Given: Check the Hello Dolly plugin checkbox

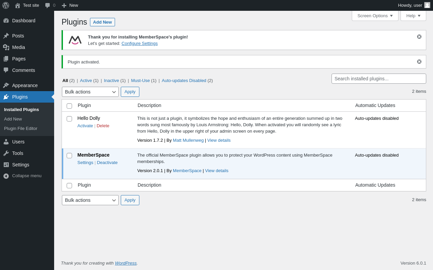Looking at the screenshot, I should (x=69, y=119).
